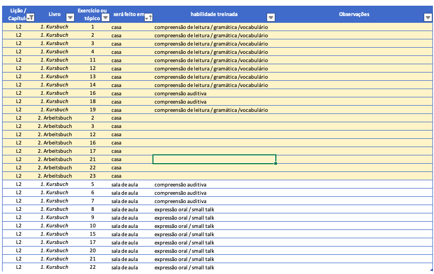Select the exercise number 14 cell for Kursbuch
The image size is (434, 274).
click(x=92, y=85)
